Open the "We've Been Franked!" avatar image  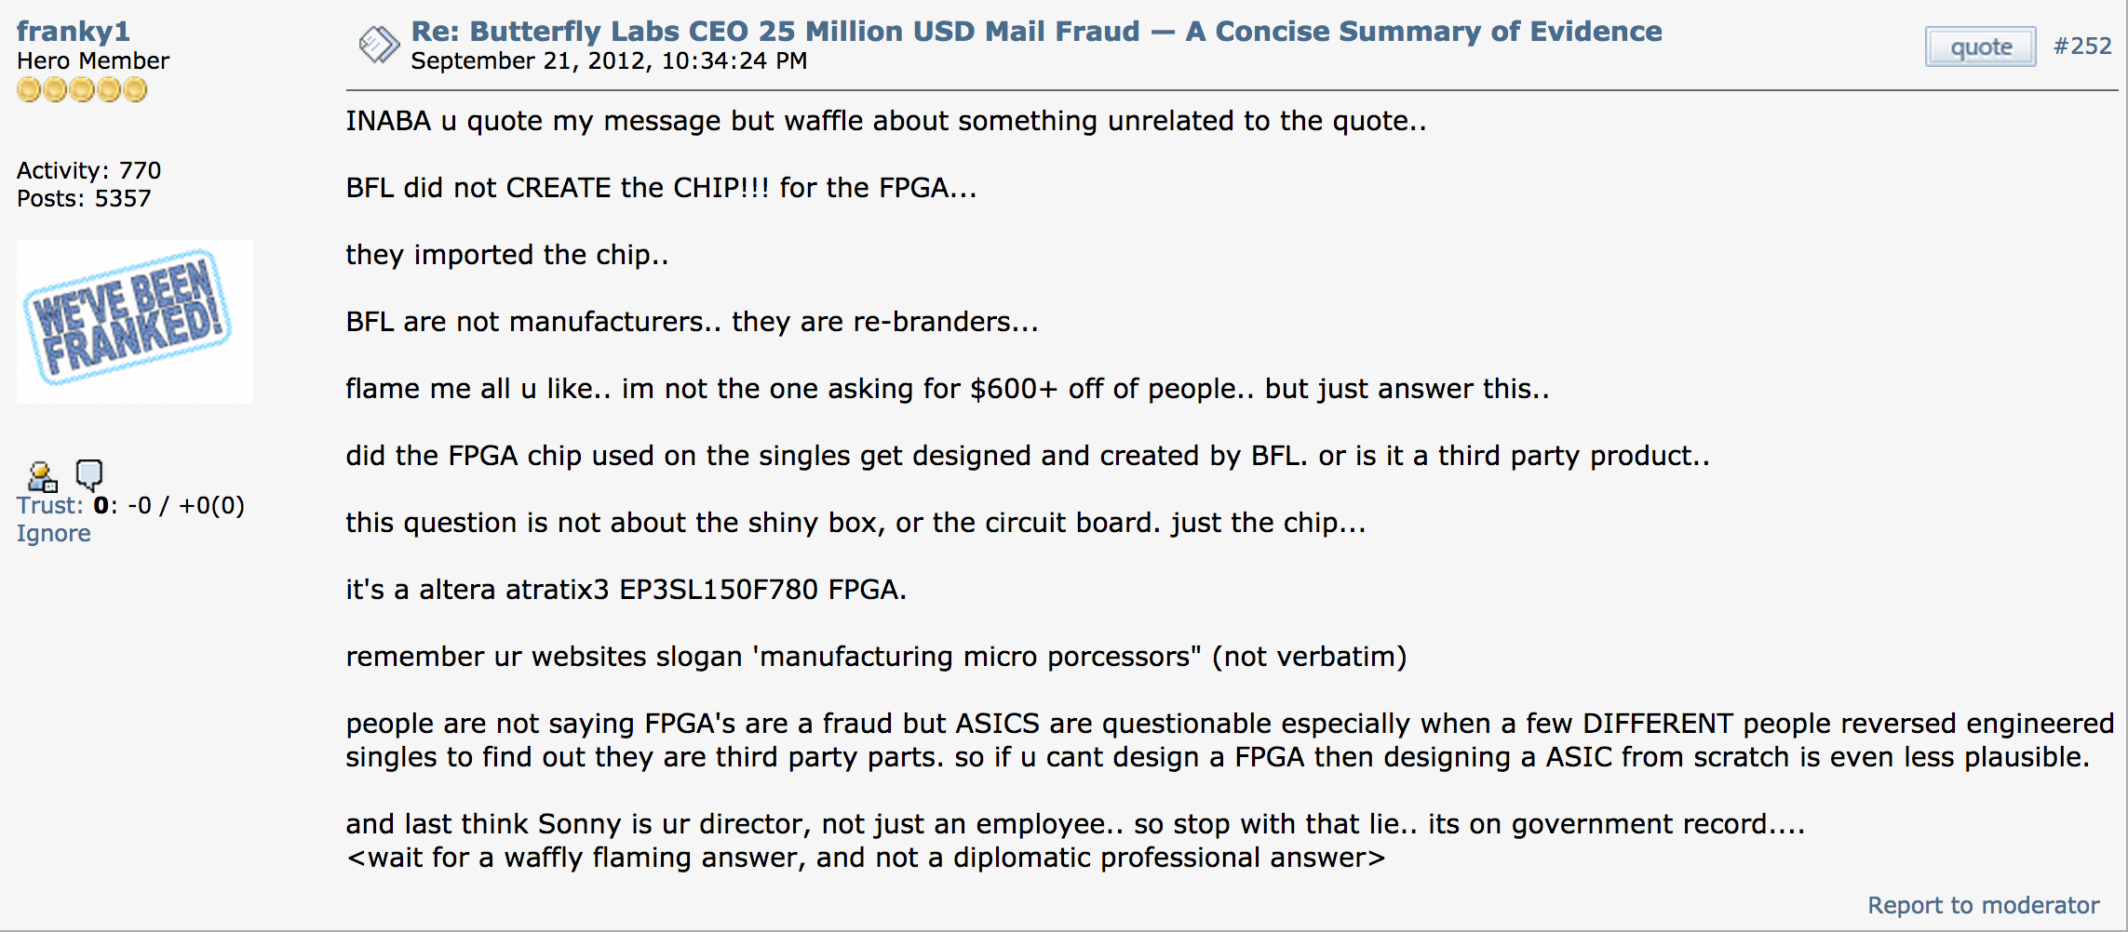click(x=134, y=321)
